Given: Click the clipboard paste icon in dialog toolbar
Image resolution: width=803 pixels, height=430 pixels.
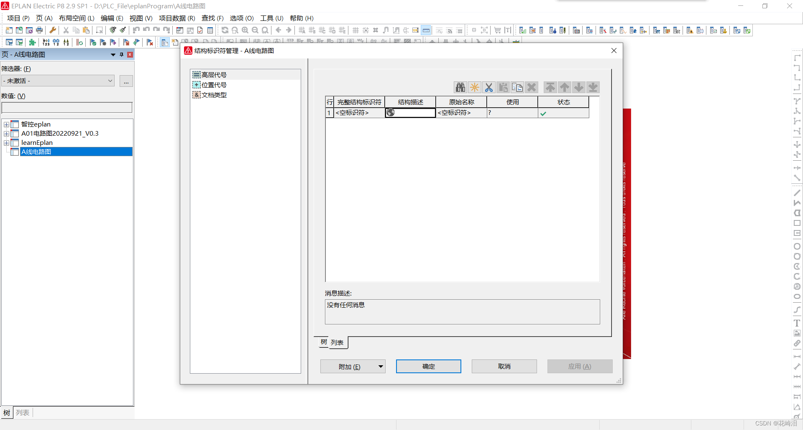Looking at the screenshot, I should pyautogui.click(x=503, y=87).
